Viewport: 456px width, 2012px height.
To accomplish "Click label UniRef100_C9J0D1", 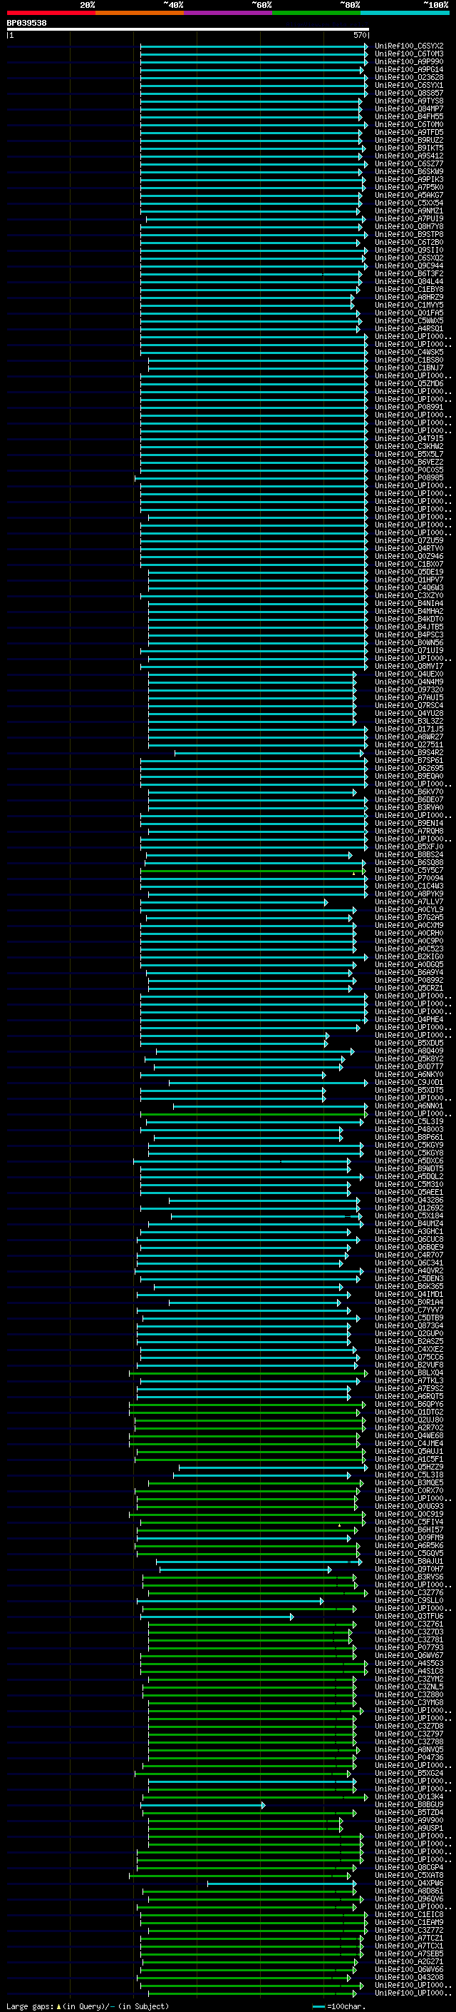I will pyautogui.click(x=409, y=1083).
